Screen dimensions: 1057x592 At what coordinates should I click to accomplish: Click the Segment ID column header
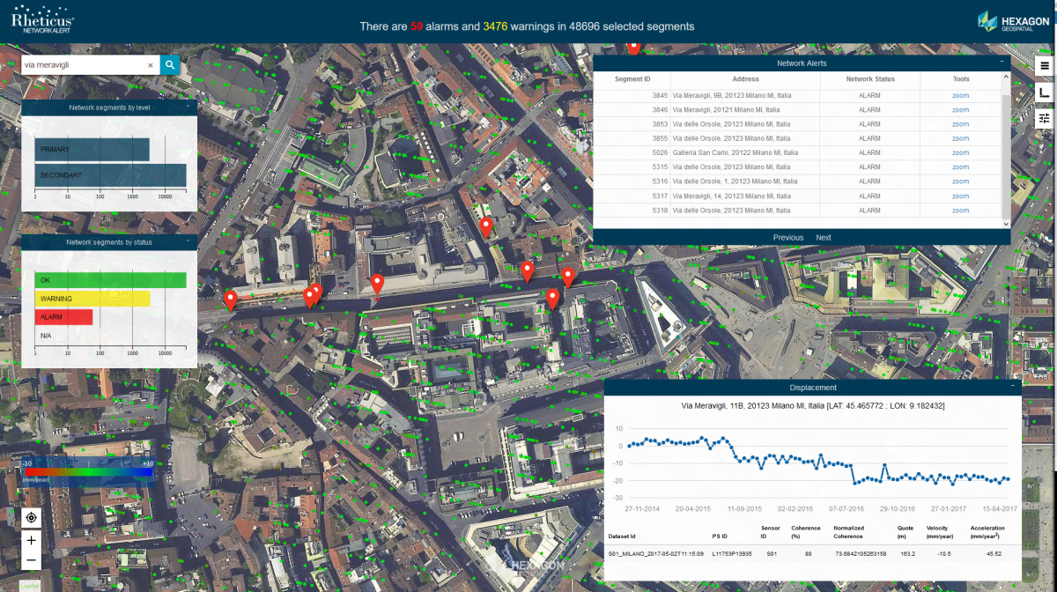click(x=632, y=79)
